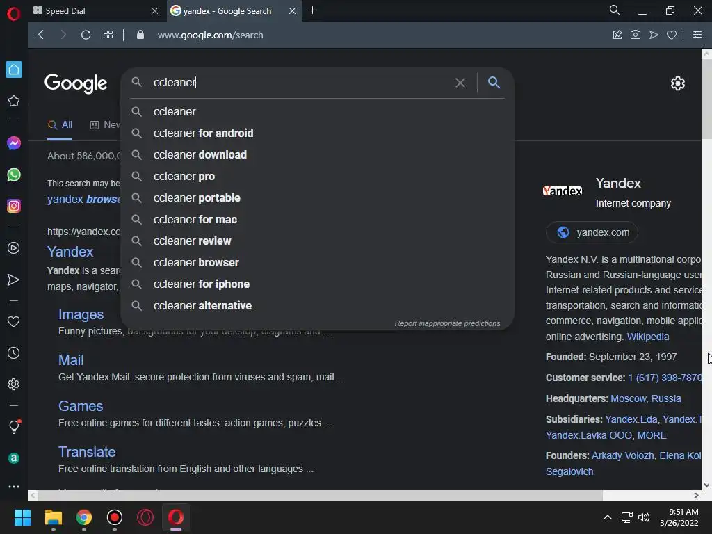This screenshot has width=712, height=534.
Task: Clear the search box with X
Action: click(460, 83)
